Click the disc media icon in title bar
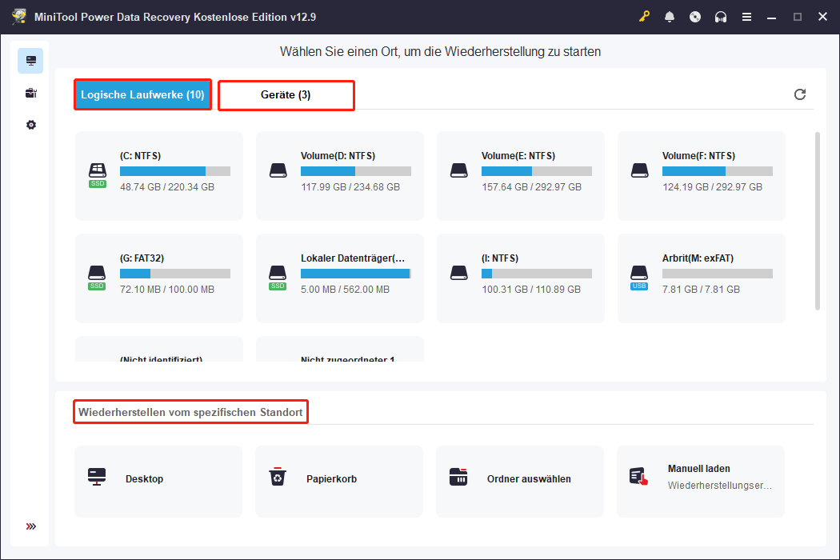Screen dimensions: 840x560 tap(695, 17)
